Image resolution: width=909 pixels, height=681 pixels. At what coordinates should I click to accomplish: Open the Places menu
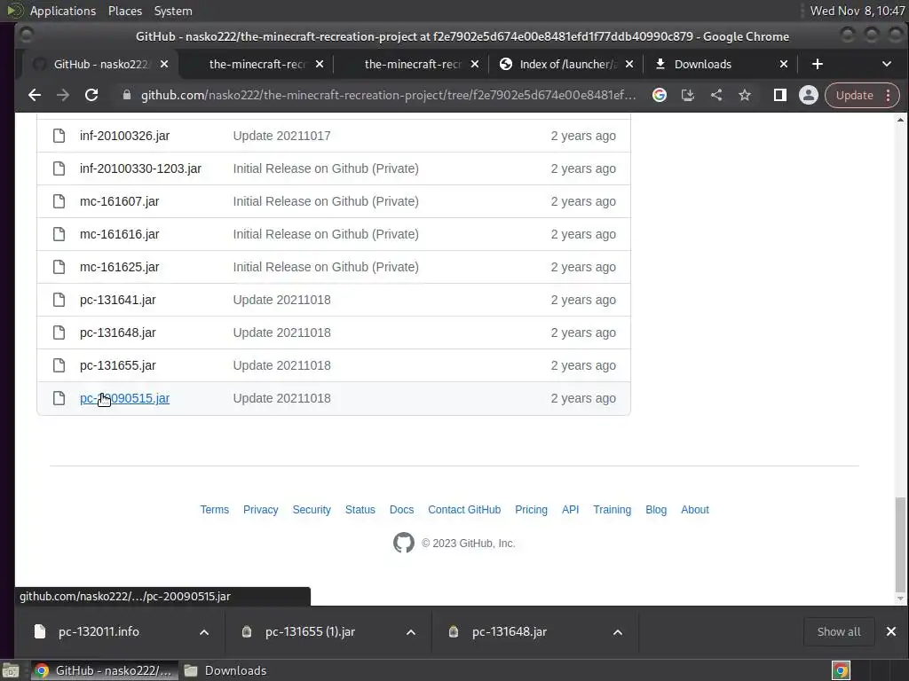pos(124,11)
